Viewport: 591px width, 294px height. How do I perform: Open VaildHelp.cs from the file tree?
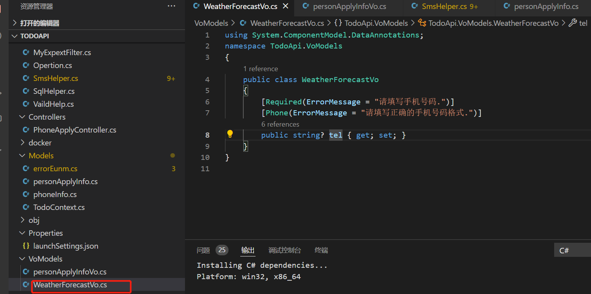click(53, 104)
